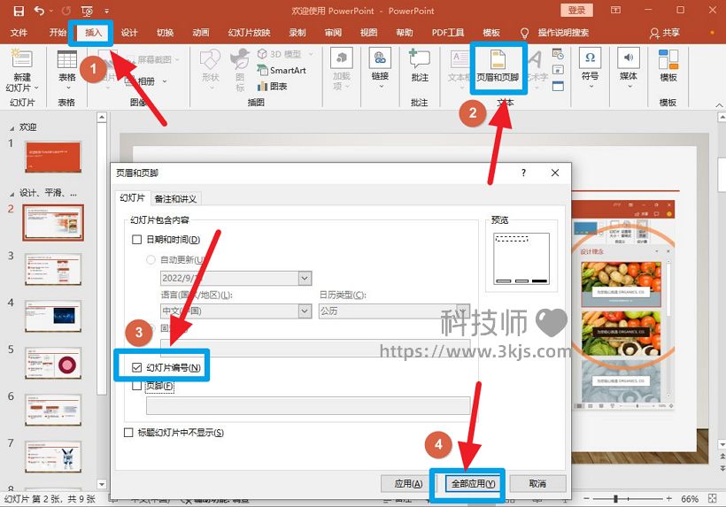Click the Cancel button
Viewport: 726px width, 507px height.
click(x=537, y=484)
